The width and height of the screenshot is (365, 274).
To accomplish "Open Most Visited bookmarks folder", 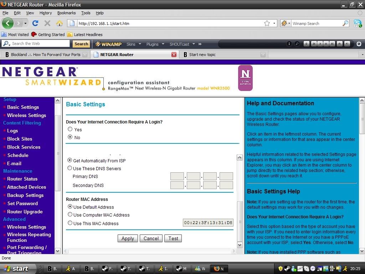I will (x=15, y=35).
